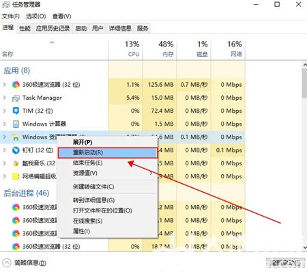Switch to the 性能 tab
The height and width of the screenshot is (272, 307).
[25, 28]
